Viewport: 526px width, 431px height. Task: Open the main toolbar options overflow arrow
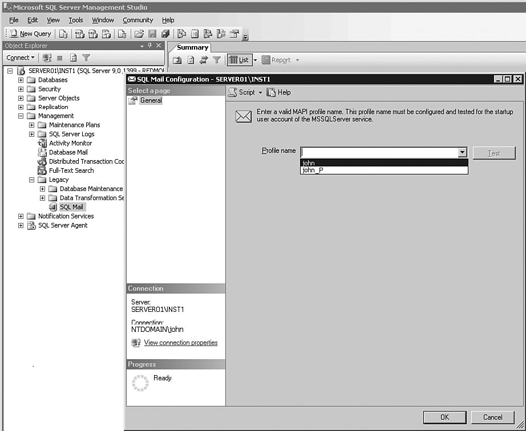point(245,37)
